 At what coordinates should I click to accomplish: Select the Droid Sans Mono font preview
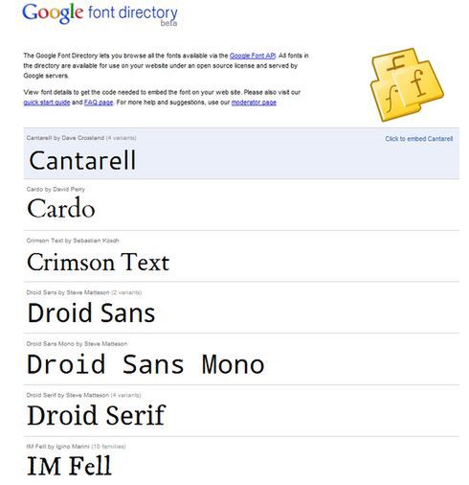(x=145, y=364)
